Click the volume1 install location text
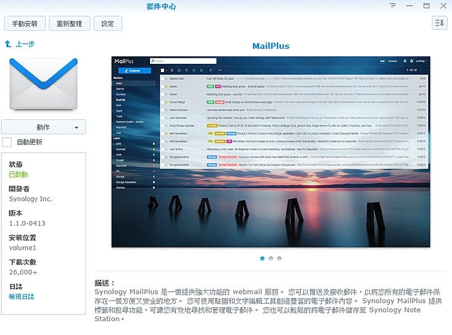 [x=23, y=248]
